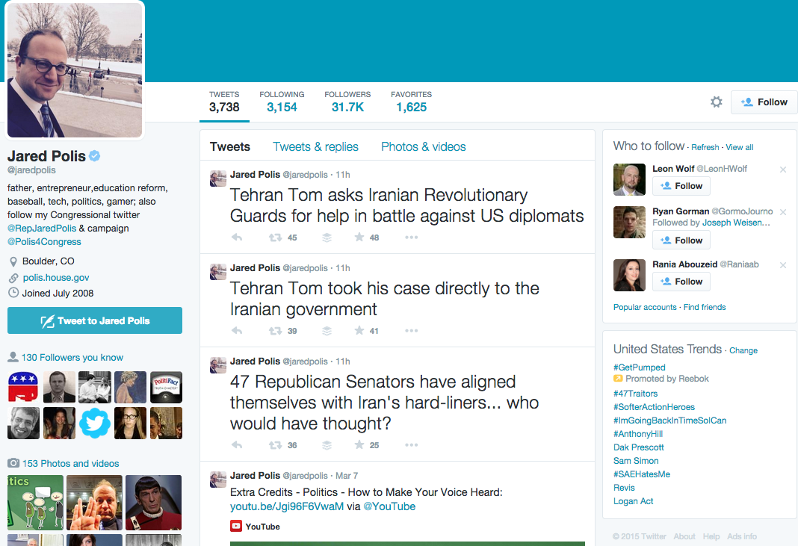This screenshot has height=546, width=798.
Task: Dismiss the Rania Abouzeid suggestion
Action: (783, 265)
